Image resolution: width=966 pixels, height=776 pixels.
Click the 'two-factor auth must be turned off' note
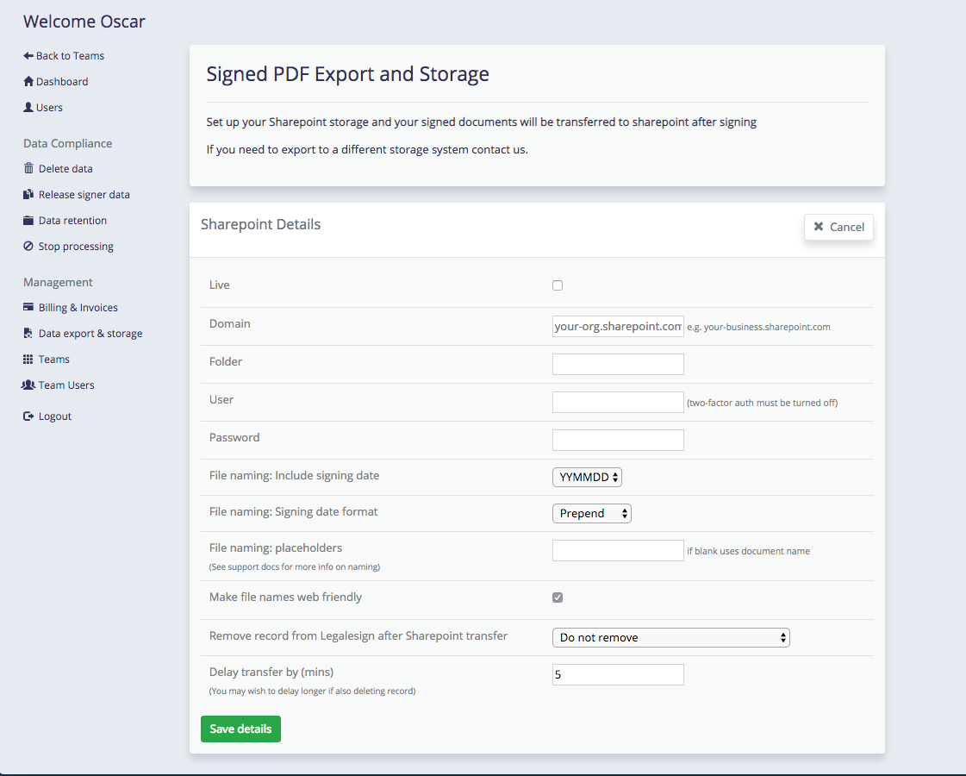click(x=762, y=403)
